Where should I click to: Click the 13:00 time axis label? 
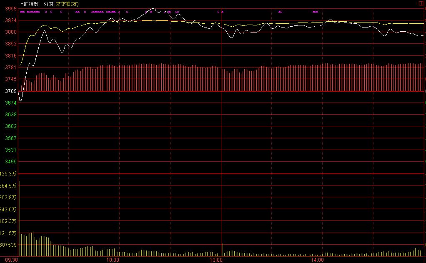[x=216, y=260]
